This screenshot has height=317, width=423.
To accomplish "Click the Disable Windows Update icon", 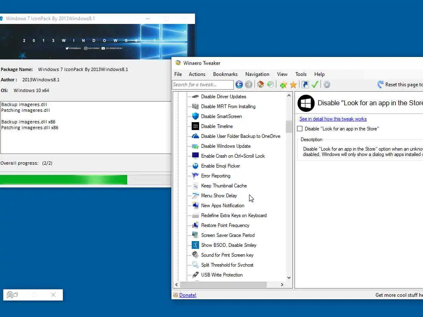I will 195,146.
